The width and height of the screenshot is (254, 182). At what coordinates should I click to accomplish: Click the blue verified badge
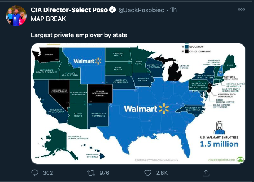click(113, 10)
